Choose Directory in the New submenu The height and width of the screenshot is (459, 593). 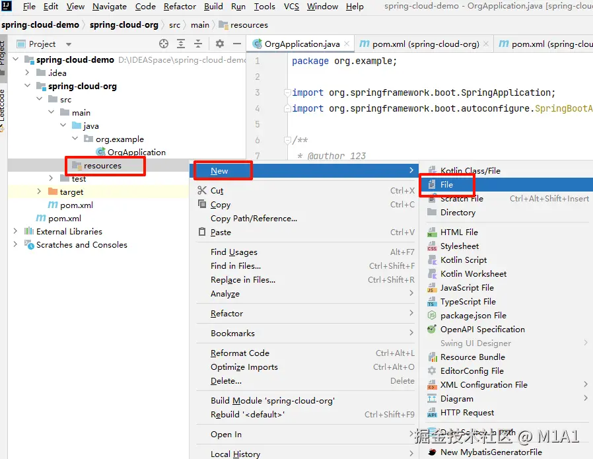[506, 212]
